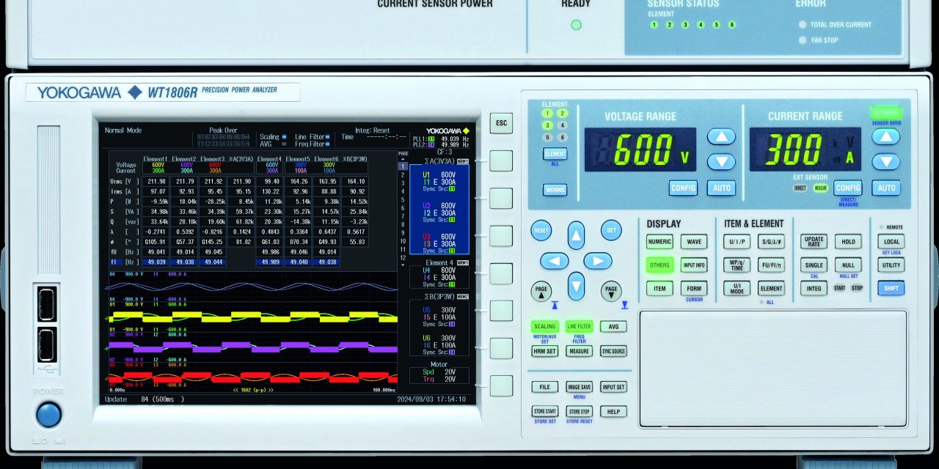The width and height of the screenshot is (939, 469).
Task: Toggle the SHIFT key
Action: (891, 288)
